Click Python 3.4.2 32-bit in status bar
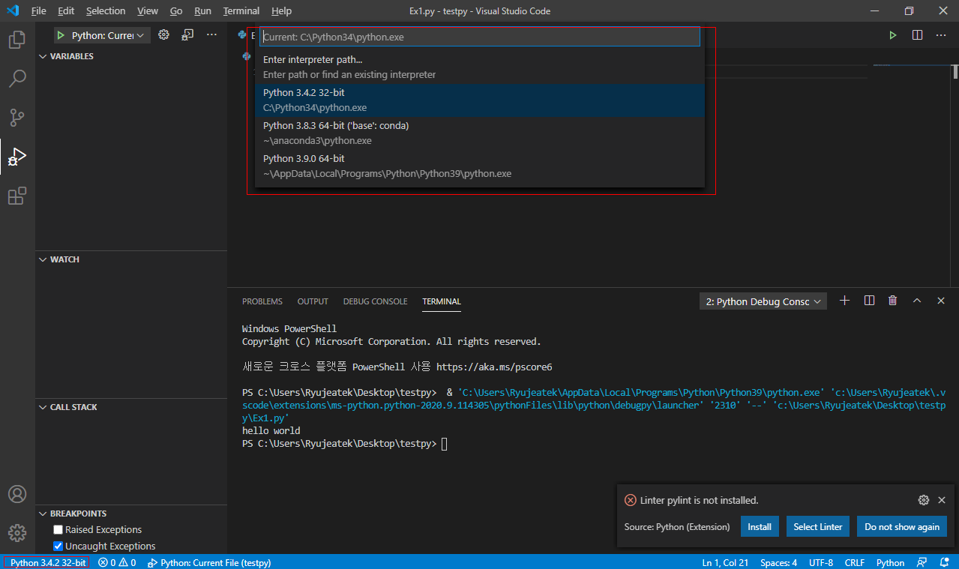Image resolution: width=959 pixels, height=569 pixels. coord(48,562)
